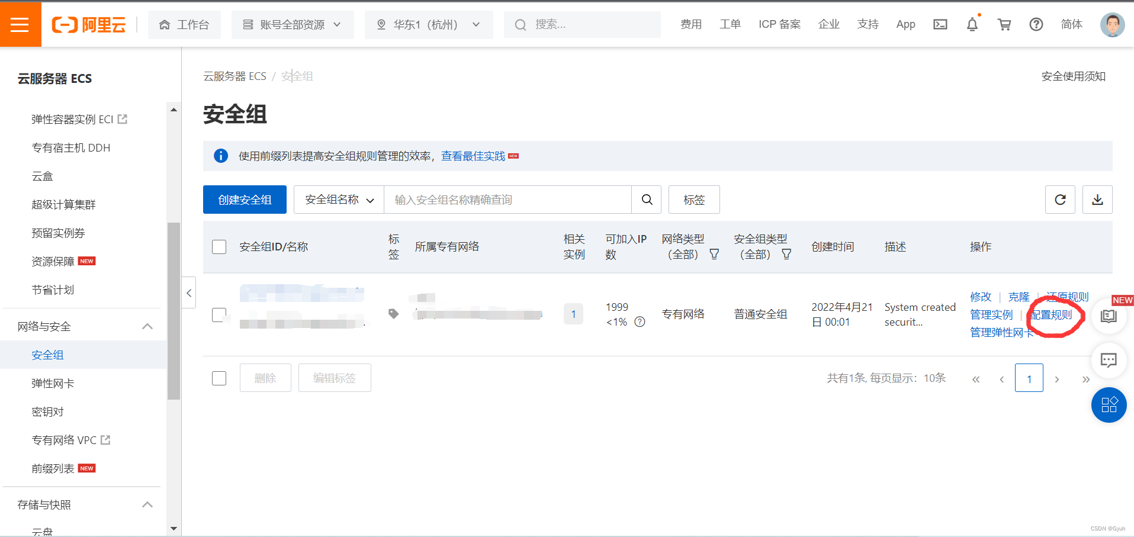
Task: Open the documentation panel icon
Action: pyautogui.click(x=1109, y=316)
